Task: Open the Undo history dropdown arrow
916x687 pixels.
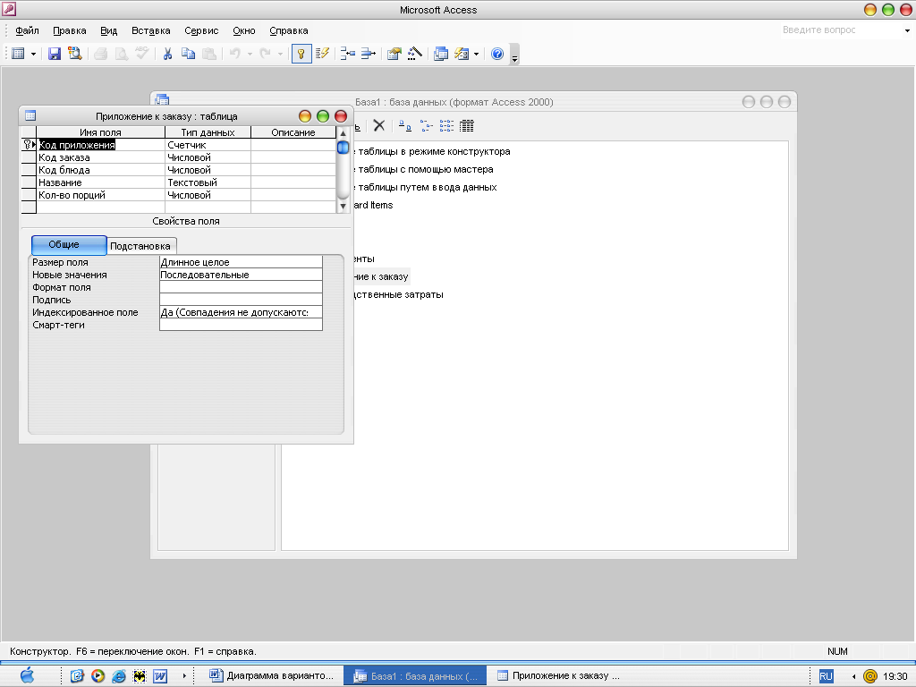Action: point(250,55)
